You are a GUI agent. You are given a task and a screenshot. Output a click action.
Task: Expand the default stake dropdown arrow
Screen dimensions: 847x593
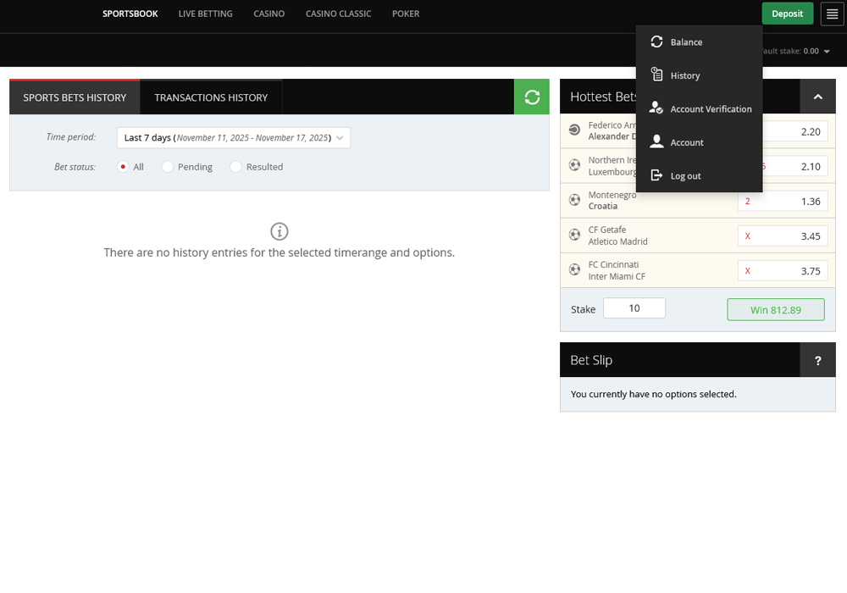[x=827, y=52]
